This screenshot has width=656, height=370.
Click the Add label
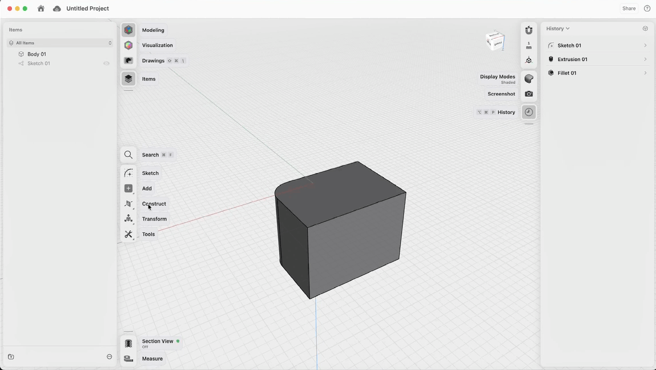tap(147, 188)
